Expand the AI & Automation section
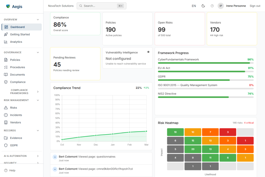The width and height of the screenshot is (265, 177). 38,156
